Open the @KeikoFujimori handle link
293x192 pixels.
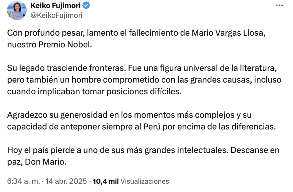(x=56, y=15)
